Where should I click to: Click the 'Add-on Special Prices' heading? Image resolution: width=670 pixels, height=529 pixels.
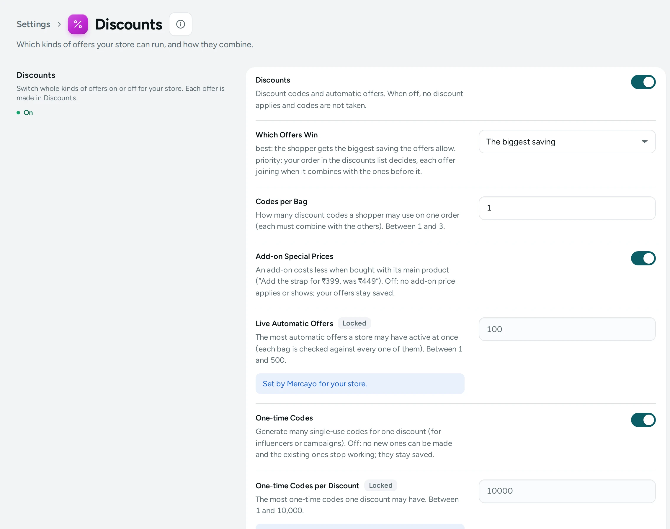tap(294, 257)
